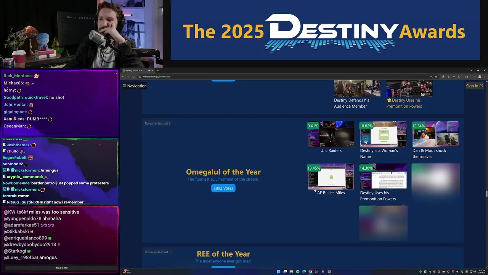Click Reveal all but last 3 for REE
This screenshot has height=275, width=488.
click(x=157, y=252)
